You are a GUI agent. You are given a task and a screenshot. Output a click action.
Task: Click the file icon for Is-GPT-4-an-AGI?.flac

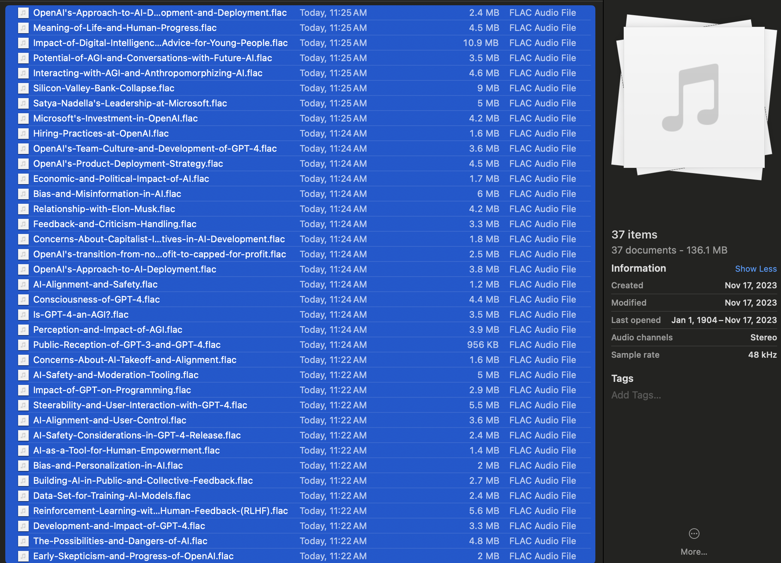coord(23,315)
